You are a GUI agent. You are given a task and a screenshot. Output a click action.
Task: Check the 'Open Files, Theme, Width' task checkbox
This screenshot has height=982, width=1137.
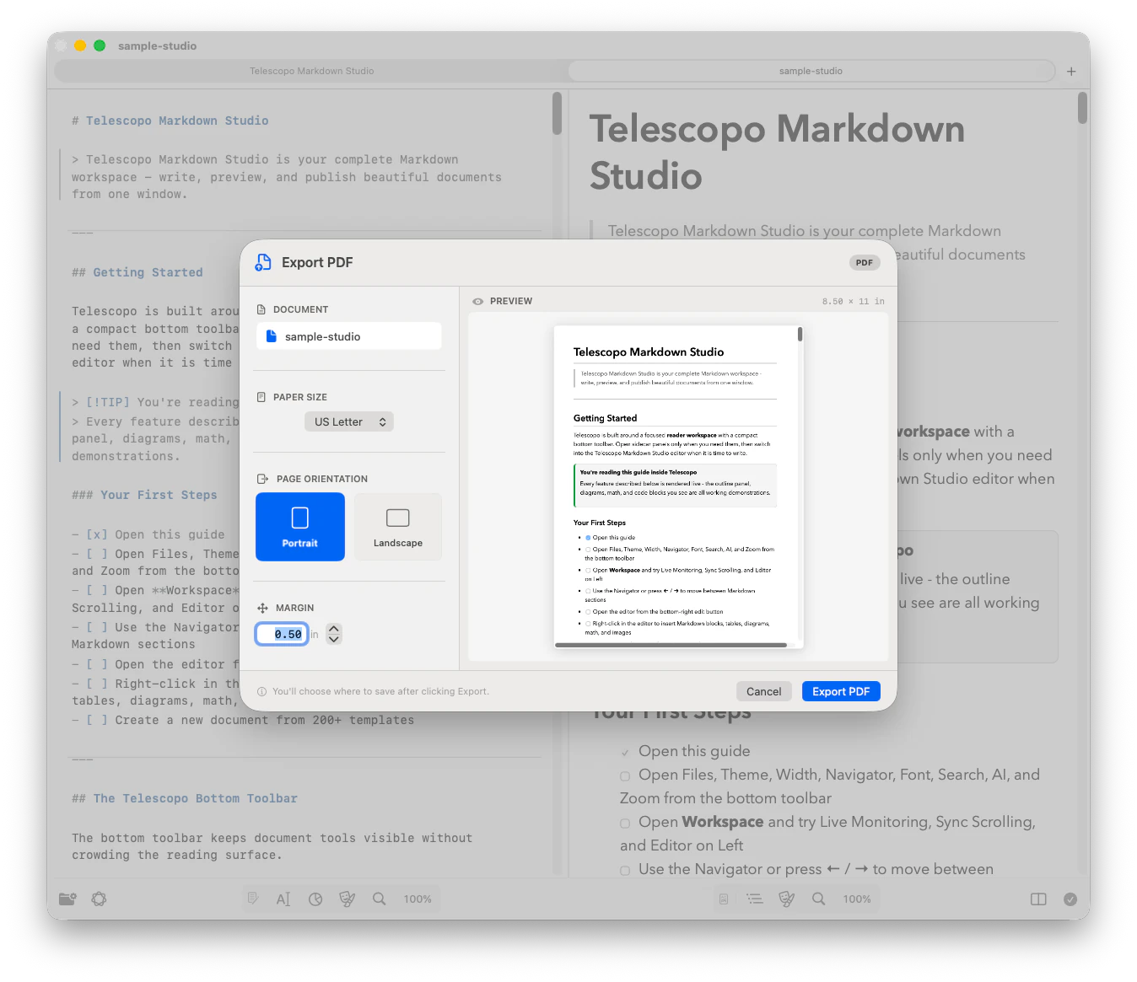tap(625, 775)
